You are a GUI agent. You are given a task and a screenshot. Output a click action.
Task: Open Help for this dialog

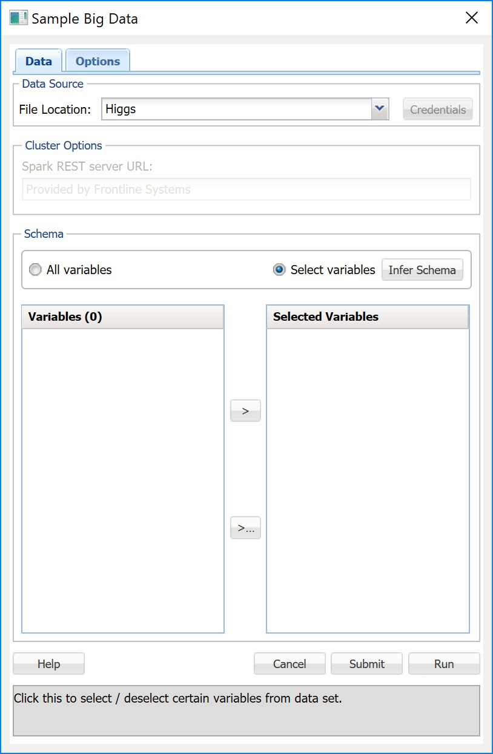pyautogui.click(x=48, y=664)
